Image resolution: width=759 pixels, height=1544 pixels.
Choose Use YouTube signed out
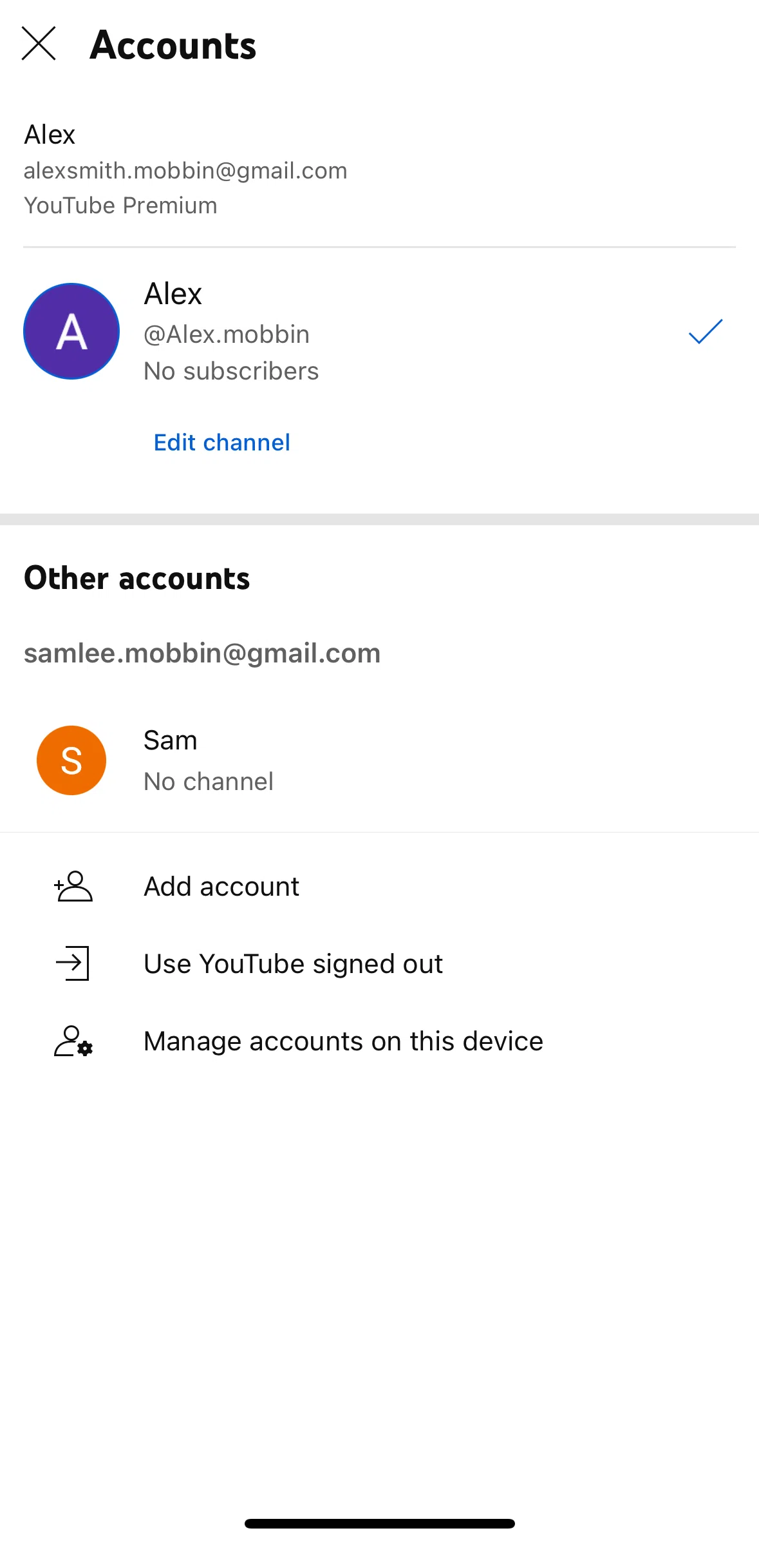[379, 963]
